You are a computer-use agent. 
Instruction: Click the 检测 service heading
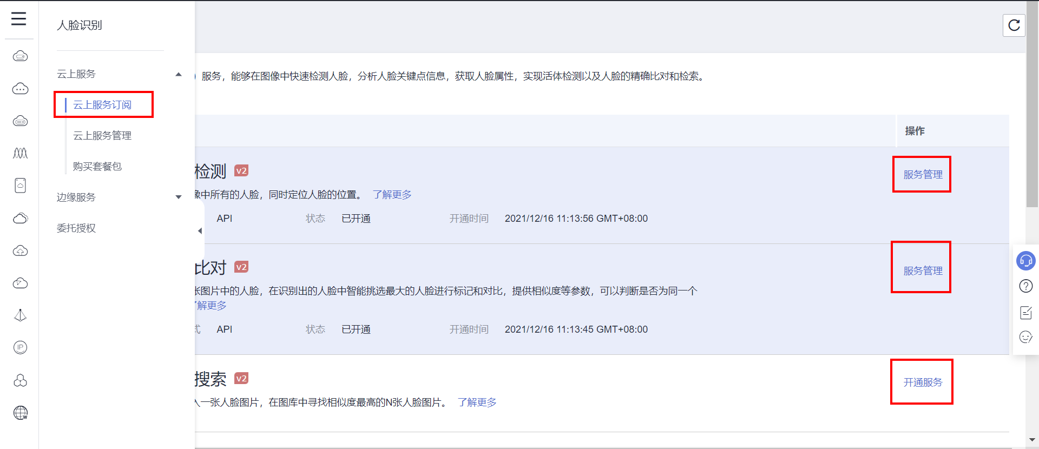pyautogui.click(x=211, y=171)
